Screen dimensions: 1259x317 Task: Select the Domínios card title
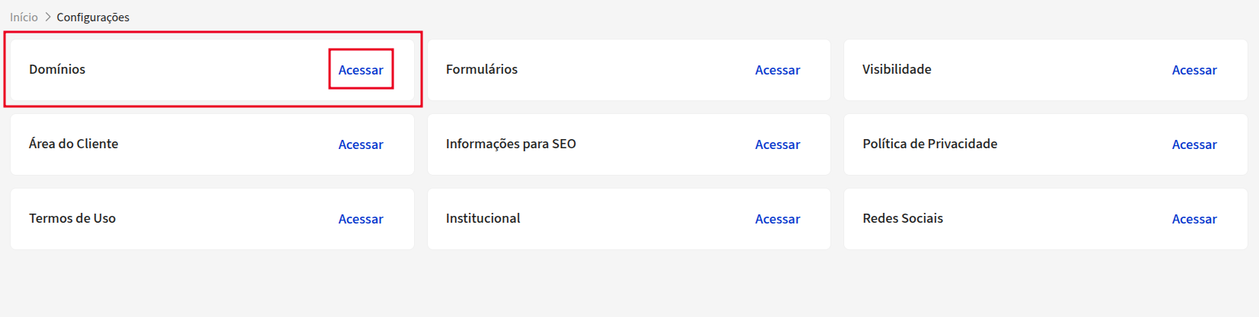coord(57,69)
